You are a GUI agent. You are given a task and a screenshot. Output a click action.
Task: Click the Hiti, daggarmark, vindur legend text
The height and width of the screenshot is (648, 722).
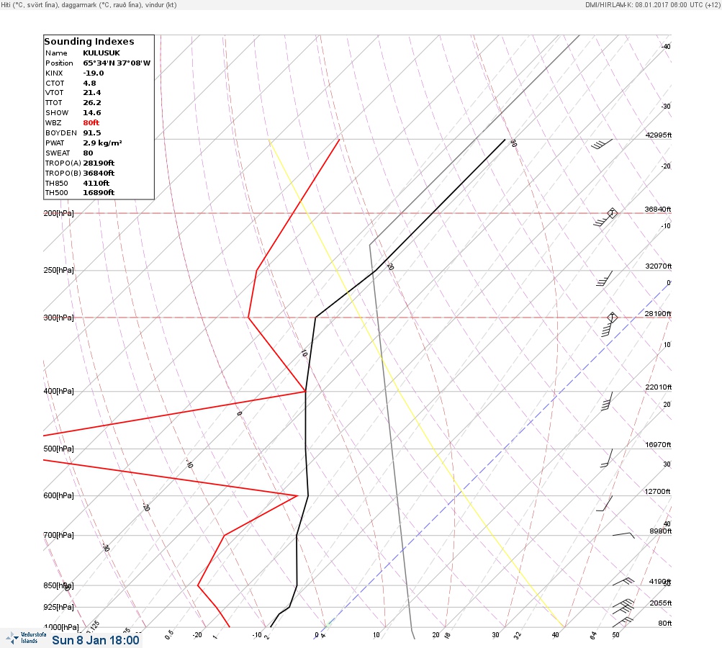click(89, 5)
